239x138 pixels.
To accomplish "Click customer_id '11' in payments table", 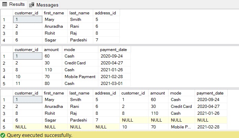I will 28,83.
